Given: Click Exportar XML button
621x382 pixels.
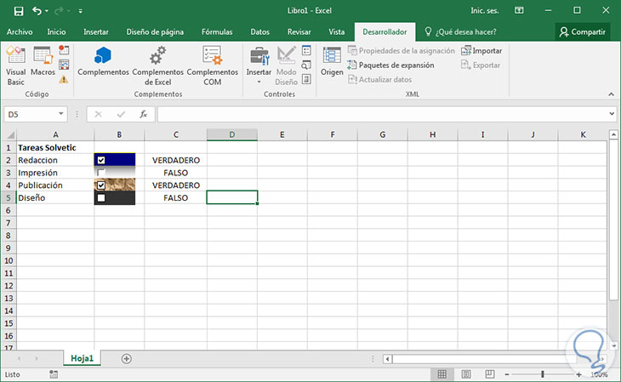Looking at the screenshot, I should 481,65.
